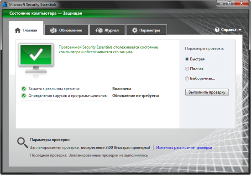Click the Включена status text
The width and height of the screenshot is (251, 175).
coord(122,89)
